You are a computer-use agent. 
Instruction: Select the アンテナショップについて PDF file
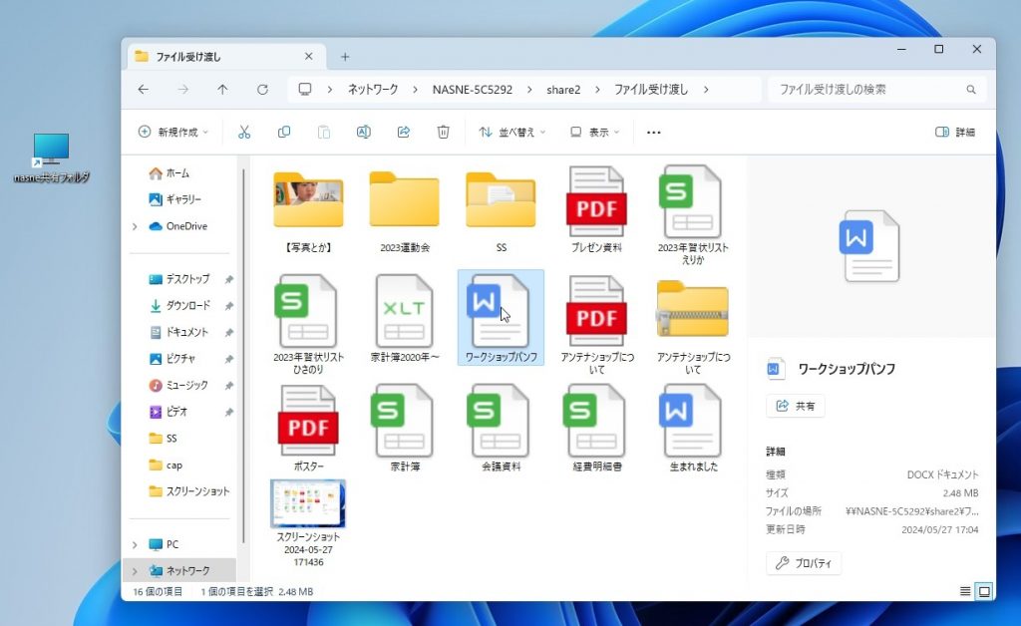(x=596, y=324)
